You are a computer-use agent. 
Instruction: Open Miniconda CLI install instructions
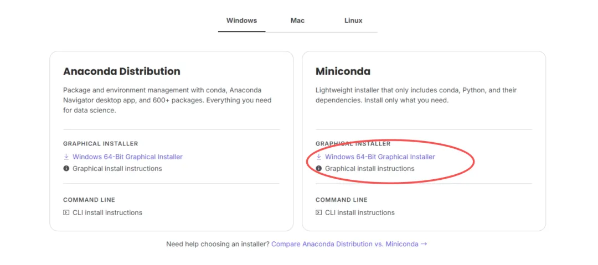(x=360, y=213)
